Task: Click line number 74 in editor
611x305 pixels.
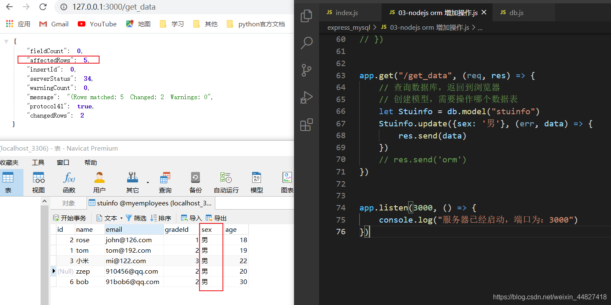Action: [x=341, y=208]
